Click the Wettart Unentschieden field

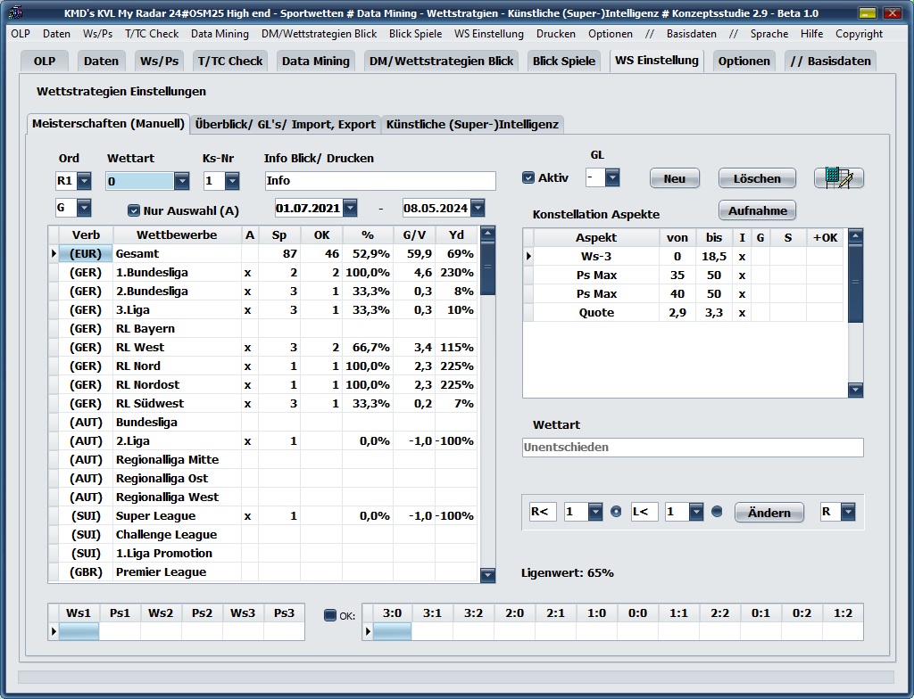(x=693, y=448)
